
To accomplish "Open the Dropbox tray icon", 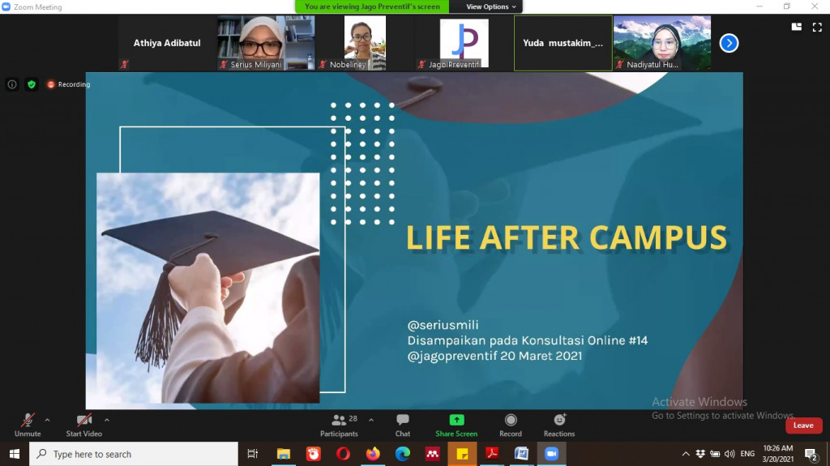I will [x=700, y=454].
